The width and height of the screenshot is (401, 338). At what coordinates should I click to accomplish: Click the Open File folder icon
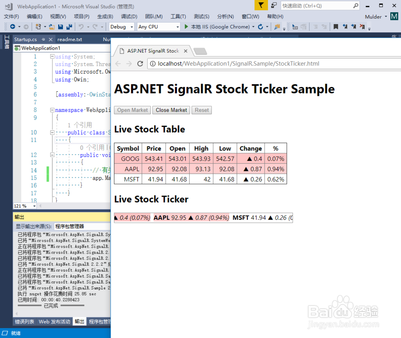coord(52,26)
